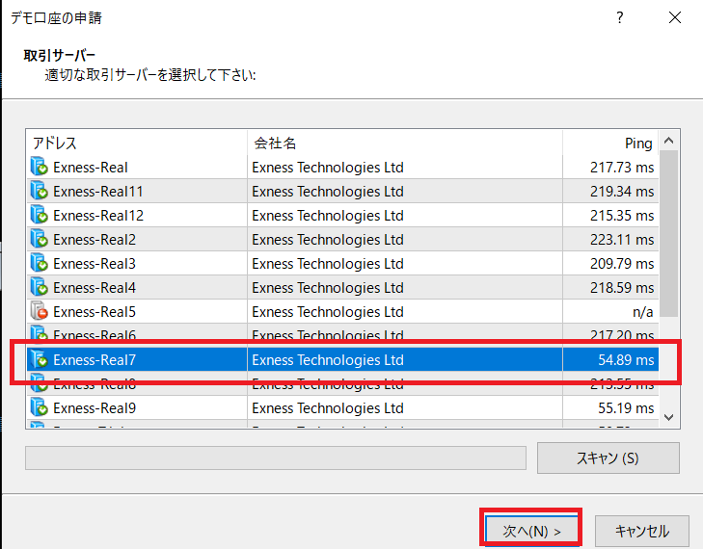Screen dimensions: 703x549
Task: Click the 次へ(N) next button
Action: coord(531,531)
